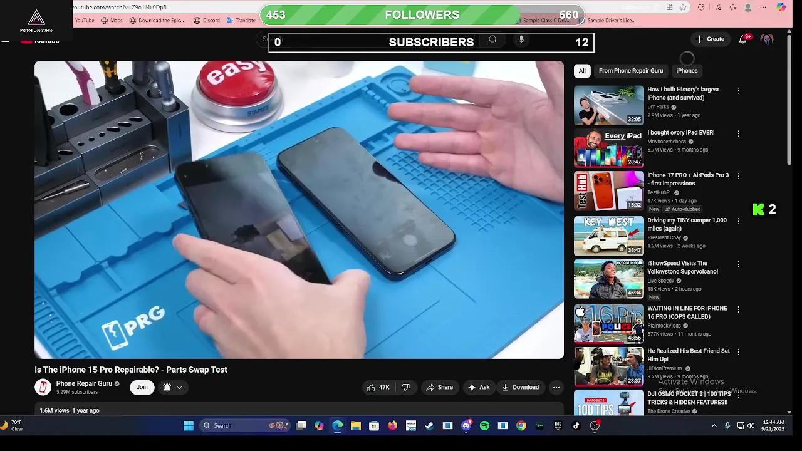Open YouTube notifications bell showing 9+

(743, 39)
